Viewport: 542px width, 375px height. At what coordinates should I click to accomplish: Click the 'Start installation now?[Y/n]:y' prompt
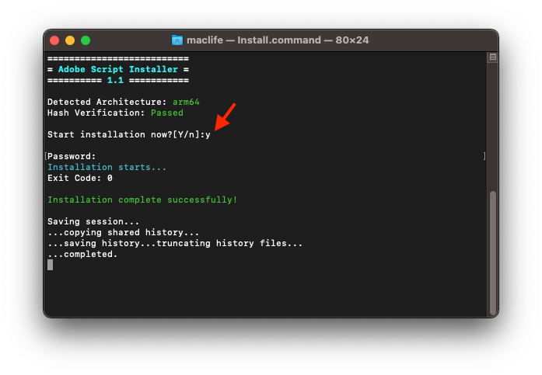tap(128, 134)
